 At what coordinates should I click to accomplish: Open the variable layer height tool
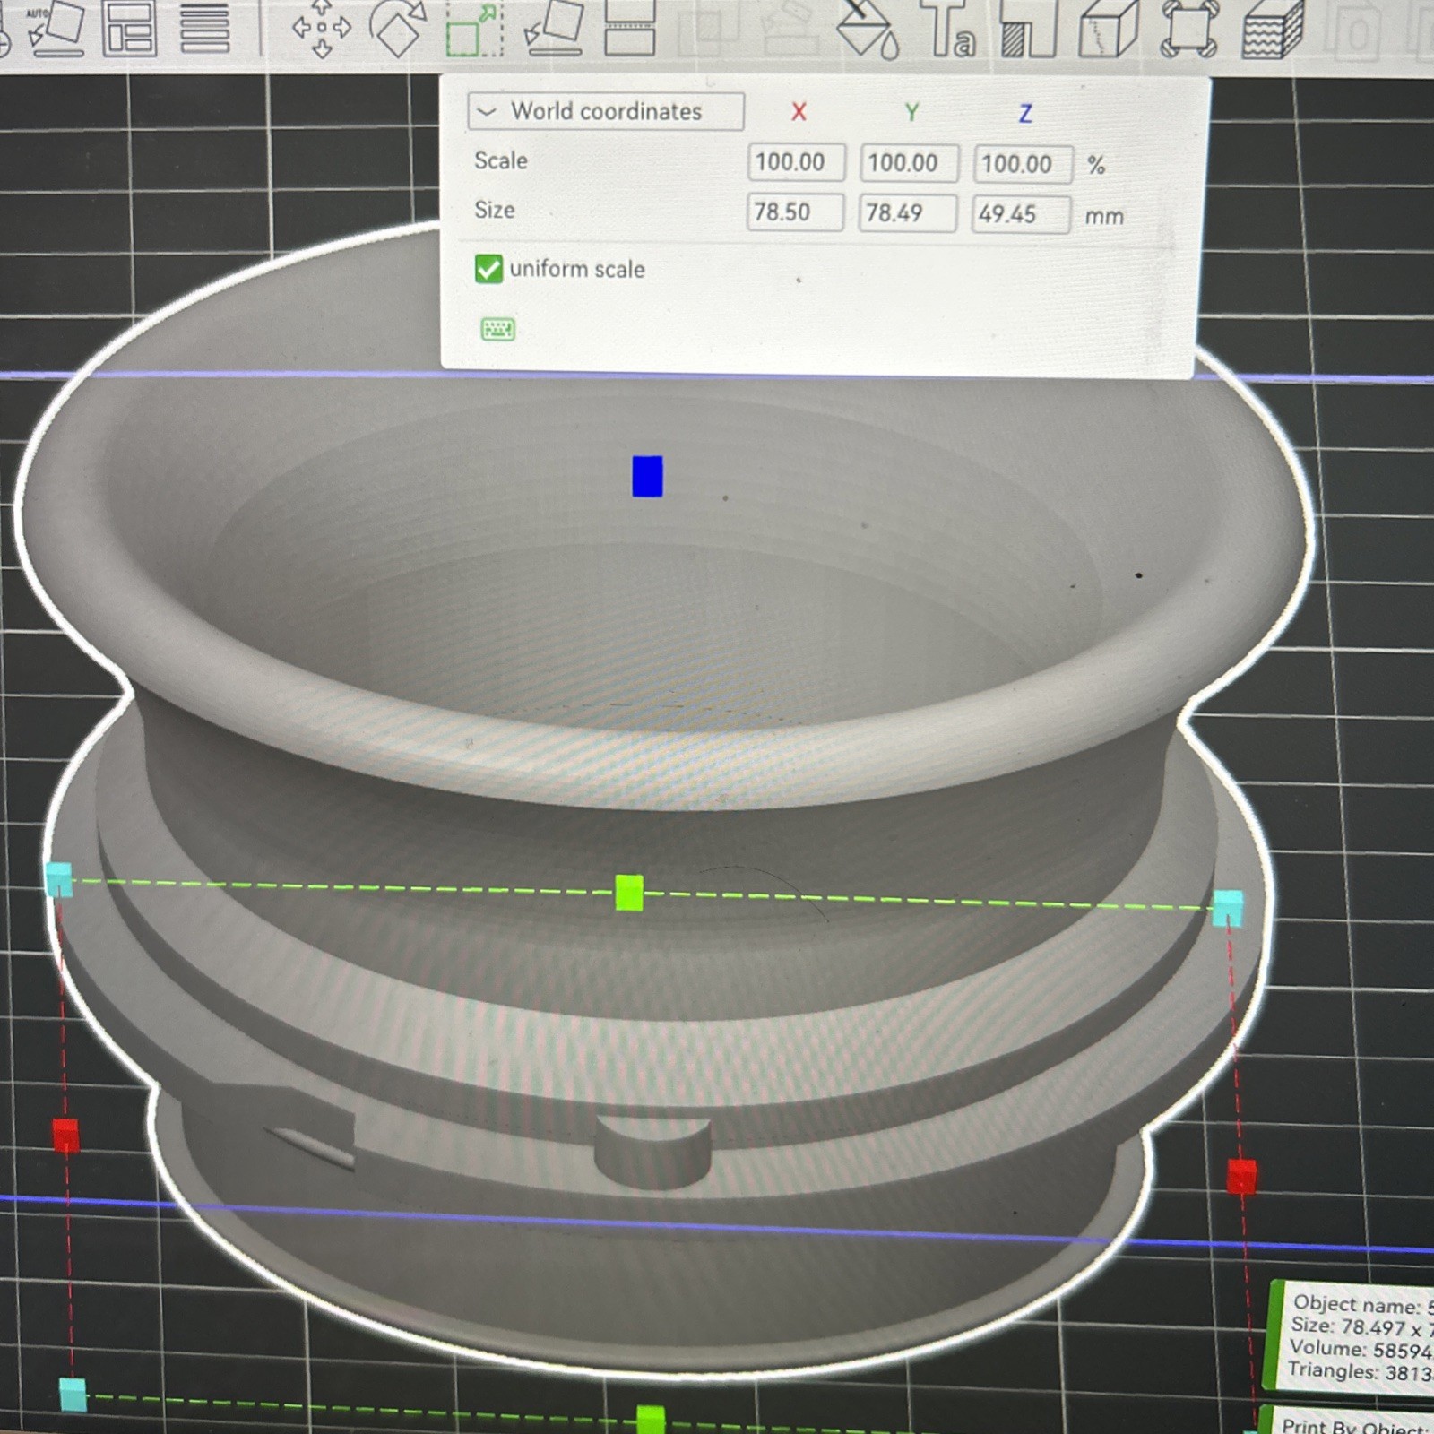[204, 27]
